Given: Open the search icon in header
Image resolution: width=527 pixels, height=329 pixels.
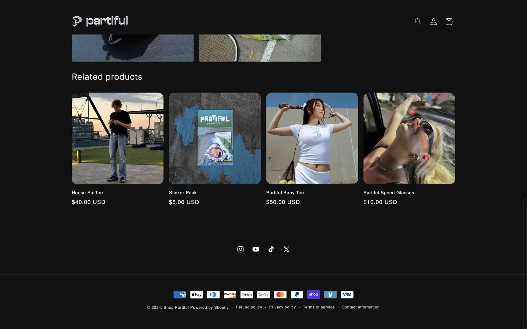Looking at the screenshot, I should [x=418, y=21].
